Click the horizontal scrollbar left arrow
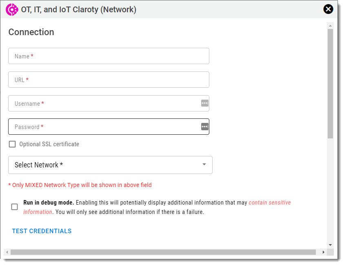344x265 pixels. tap(7, 252)
